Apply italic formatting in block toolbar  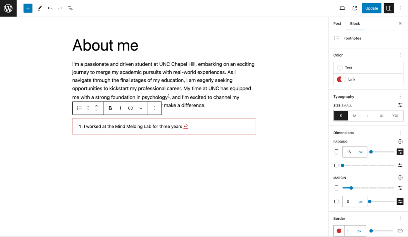click(x=120, y=108)
